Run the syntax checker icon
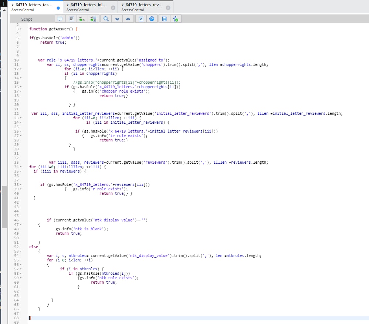This screenshot has width=369, height=324. 176,19
